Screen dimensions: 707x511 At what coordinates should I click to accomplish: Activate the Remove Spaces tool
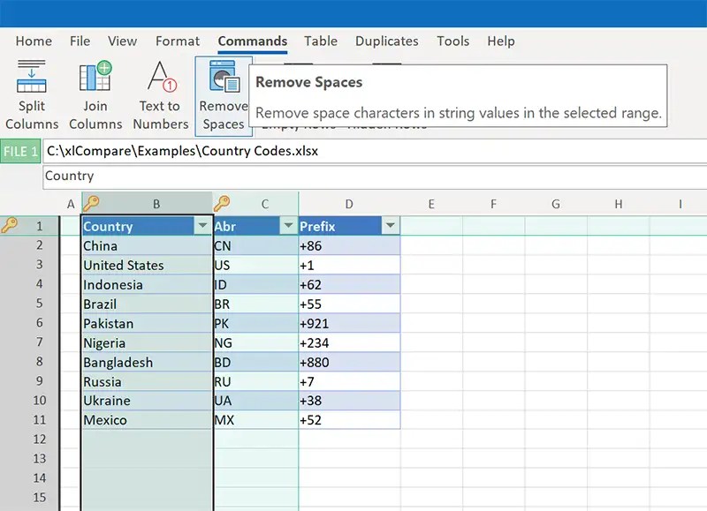point(223,88)
